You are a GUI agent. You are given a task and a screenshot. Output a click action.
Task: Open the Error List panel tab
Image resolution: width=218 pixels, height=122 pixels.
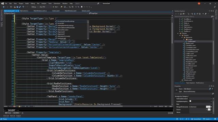pos(6,116)
